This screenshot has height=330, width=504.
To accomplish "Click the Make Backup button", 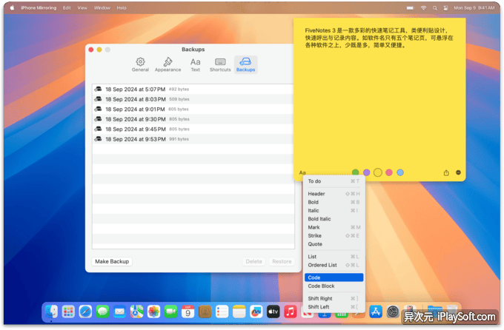I will click(112, 261).
